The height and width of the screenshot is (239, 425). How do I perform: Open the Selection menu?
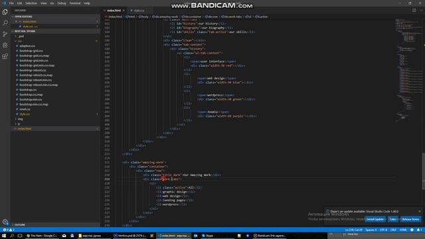(31, 3)
